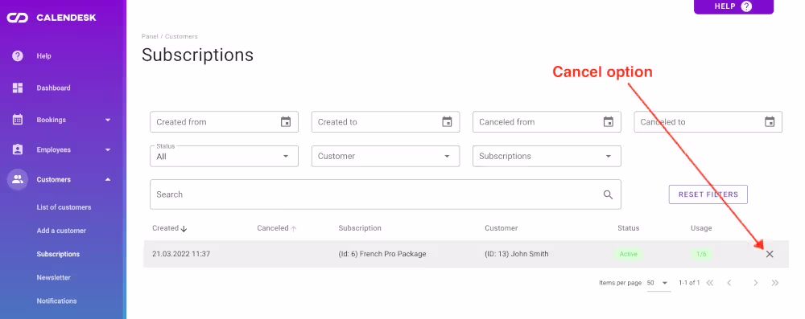The image size is (805, 319).
Task: Open the Help question-mark icon in sidebar
Action: pos(18,56)
